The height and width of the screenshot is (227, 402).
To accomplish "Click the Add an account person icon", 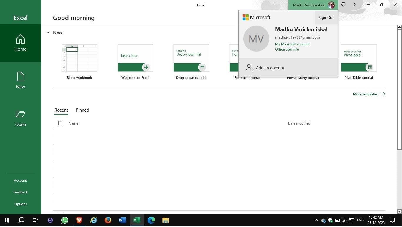I will coord(249,68).
